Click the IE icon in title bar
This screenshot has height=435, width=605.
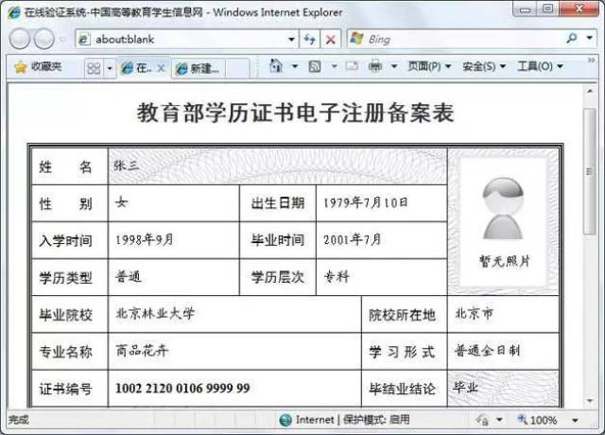pos(14,12)
